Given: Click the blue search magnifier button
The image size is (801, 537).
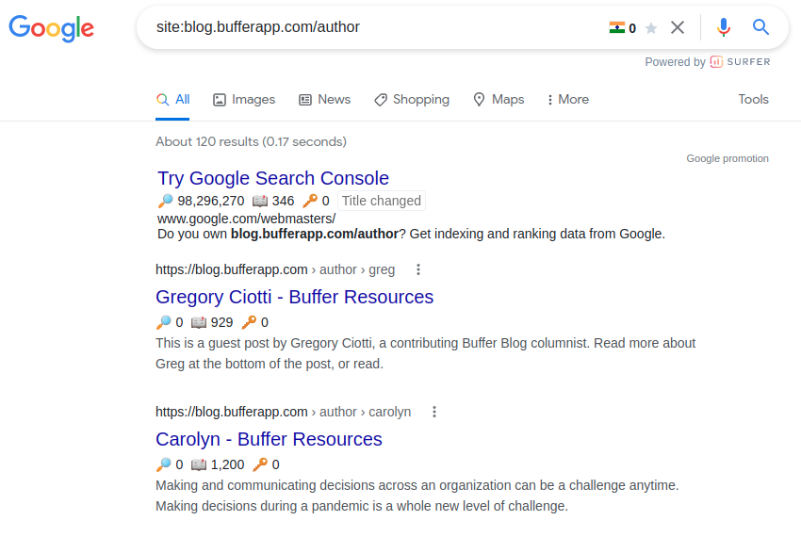Looking at the screenshot, I should point(761,27).
